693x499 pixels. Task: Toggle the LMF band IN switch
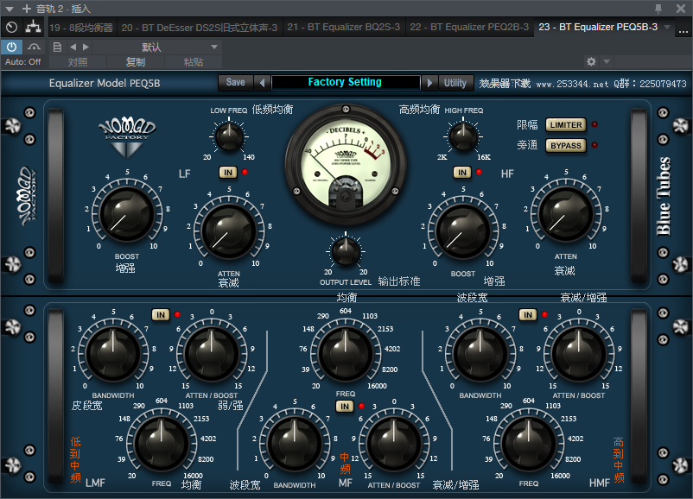pos(161,315)
